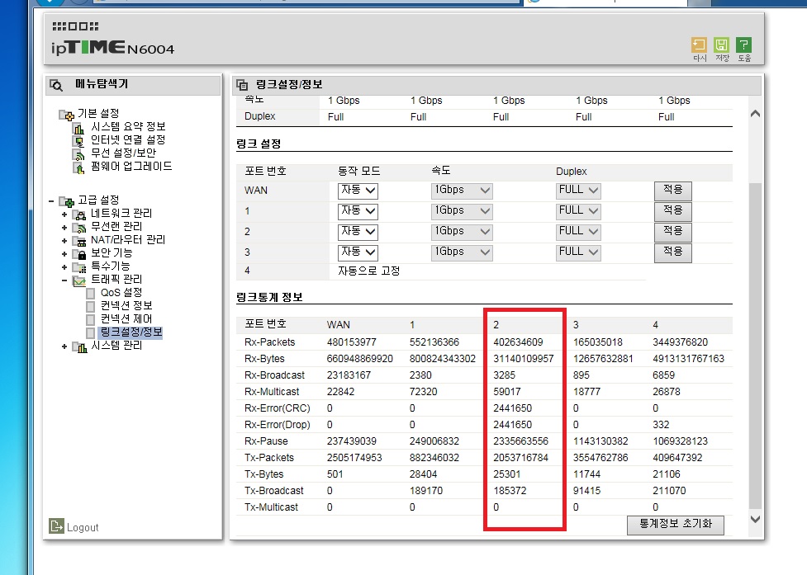Viewport: 807px width, 575px height.
Task: Open the QoS 설정 page
Action: click(121, 292)
